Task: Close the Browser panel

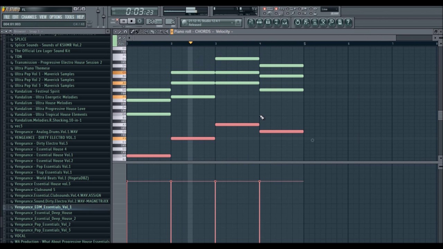Action: (108, 31)
